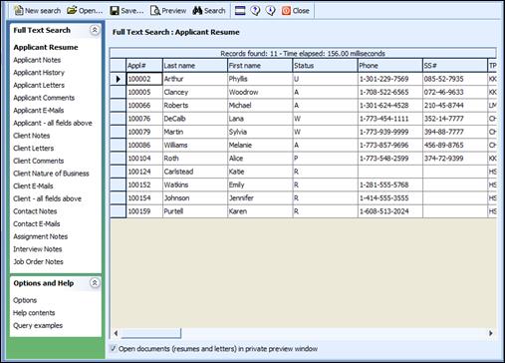This screenshot has height=363, width=505.
Task: Open the Applicant E-Mails search
Action: [x=39, y=111]
